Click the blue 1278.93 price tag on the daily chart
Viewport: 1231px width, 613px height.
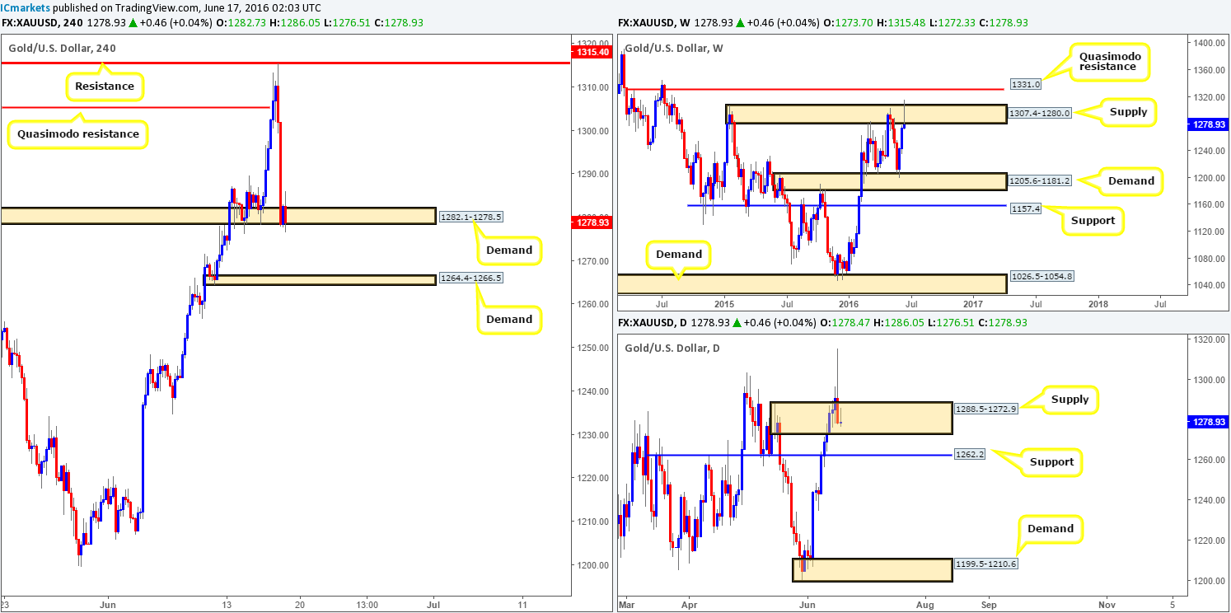1209,422
